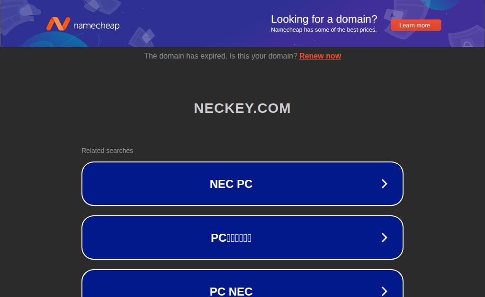Viewport: 485px width, 297px height.
Task: Click the NECKEY.COM domain title
Action: pyautogui.click(x=242, y=108)
